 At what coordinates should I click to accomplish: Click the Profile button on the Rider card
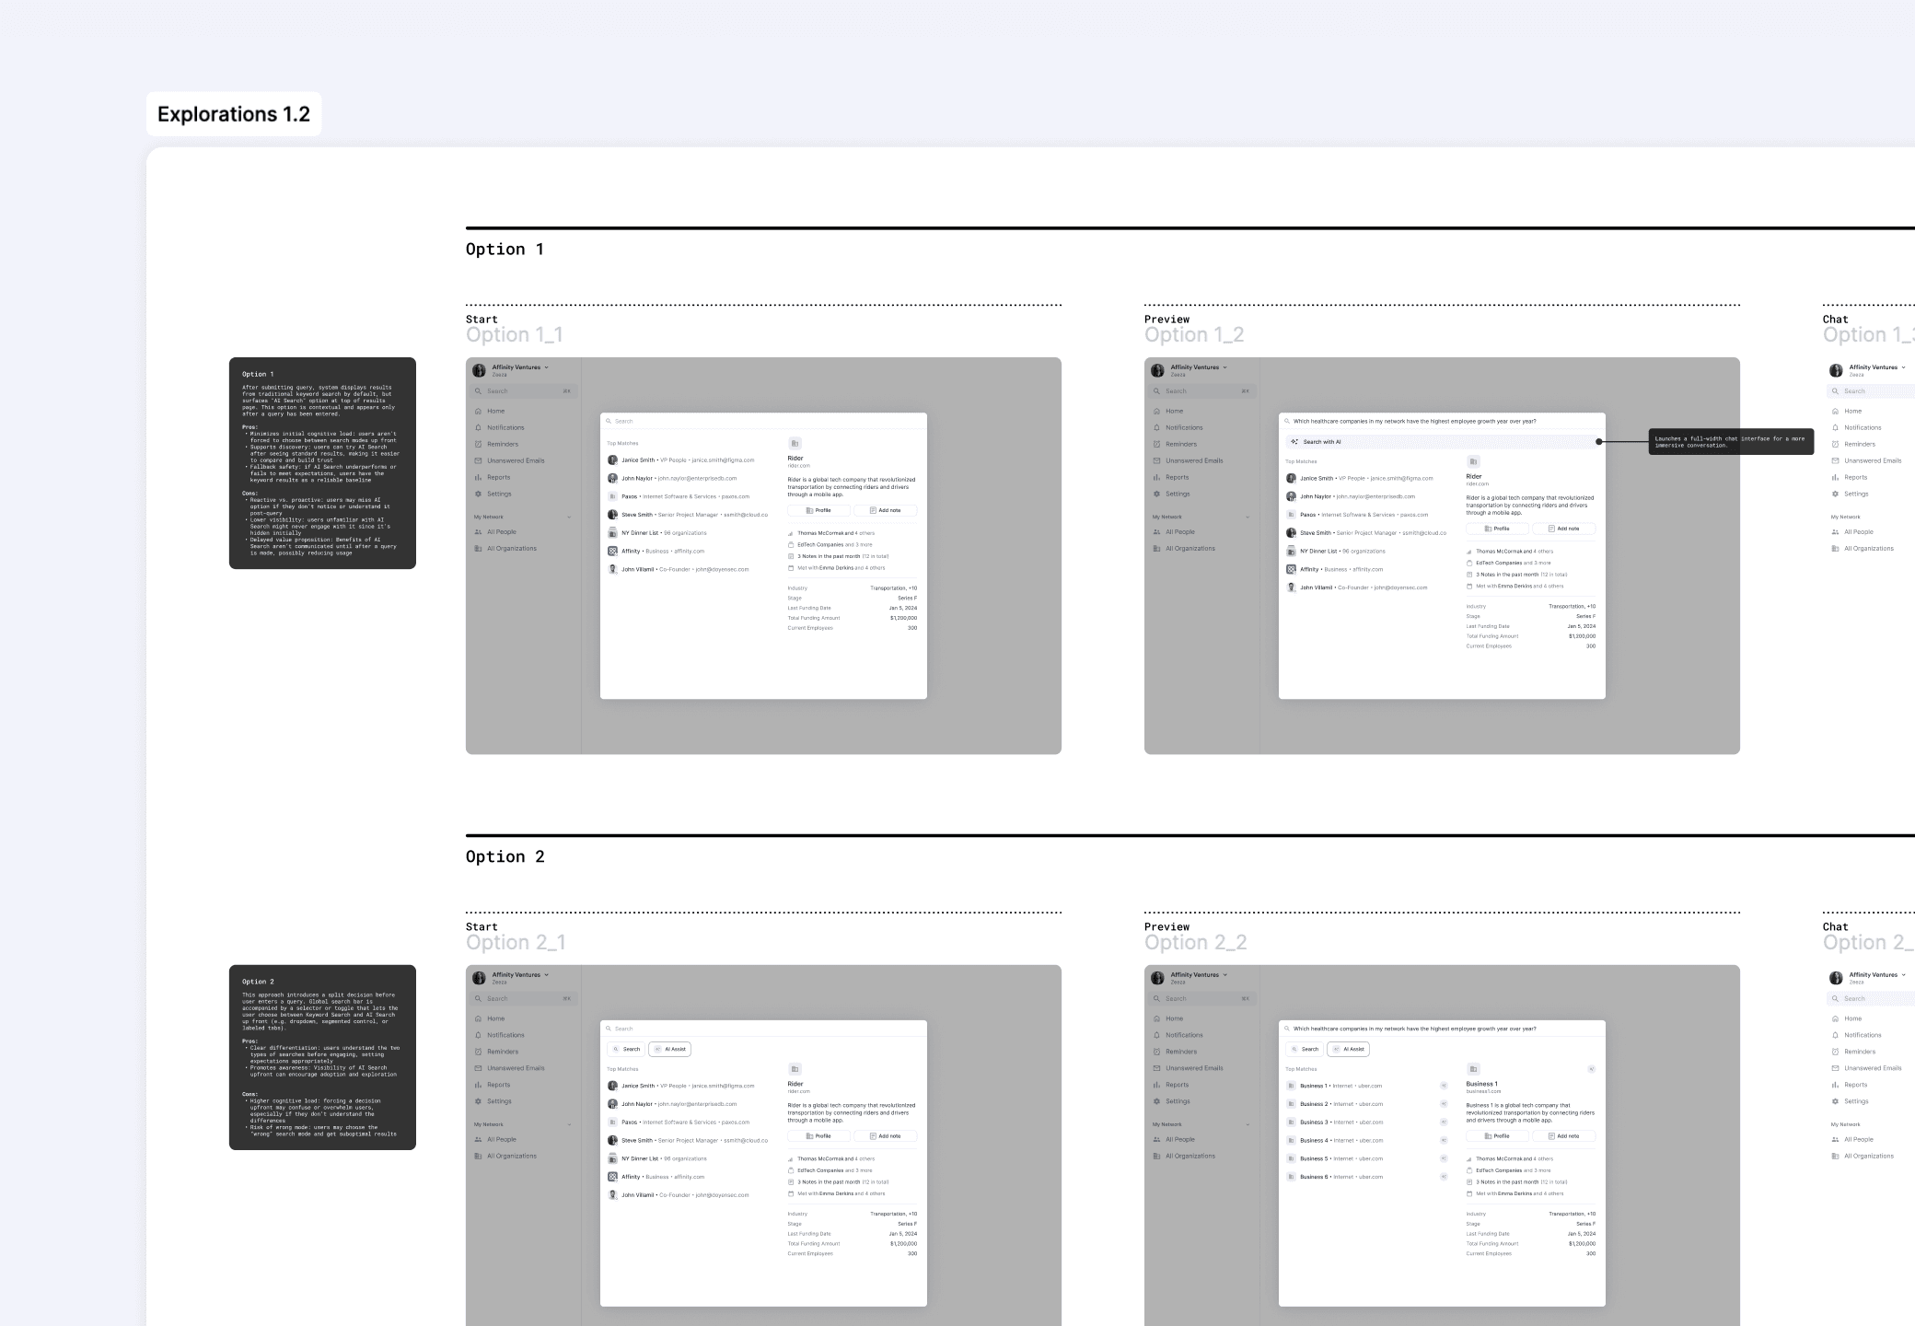point(818,510)
